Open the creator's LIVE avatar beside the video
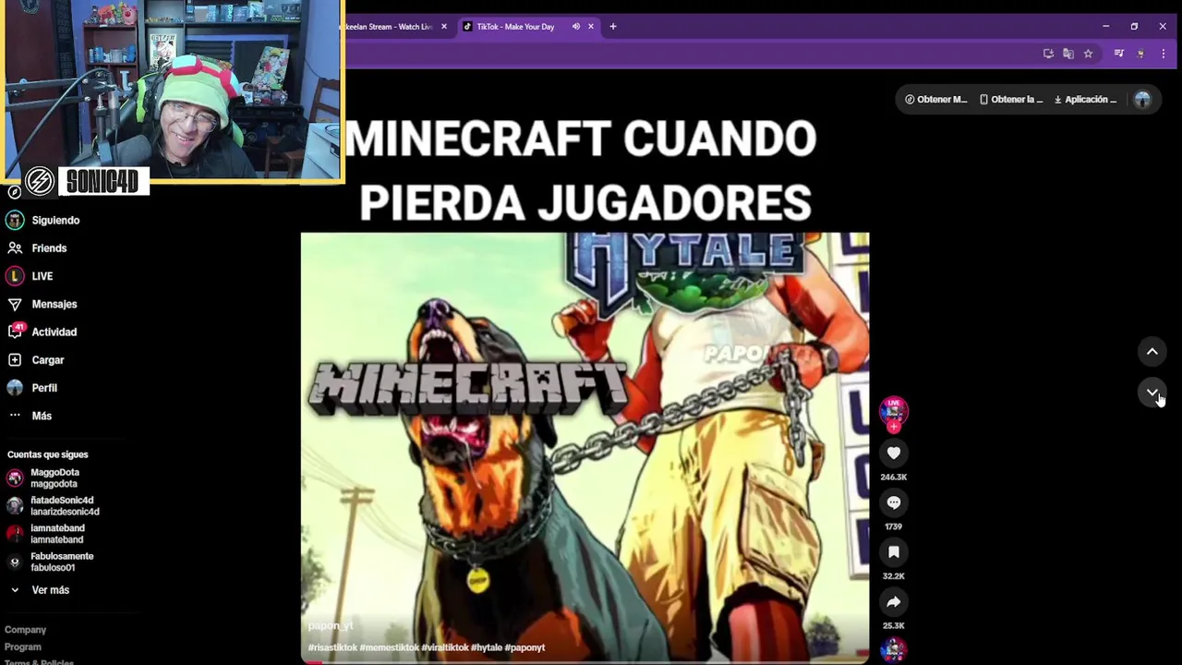 click(x=893, y=413)
